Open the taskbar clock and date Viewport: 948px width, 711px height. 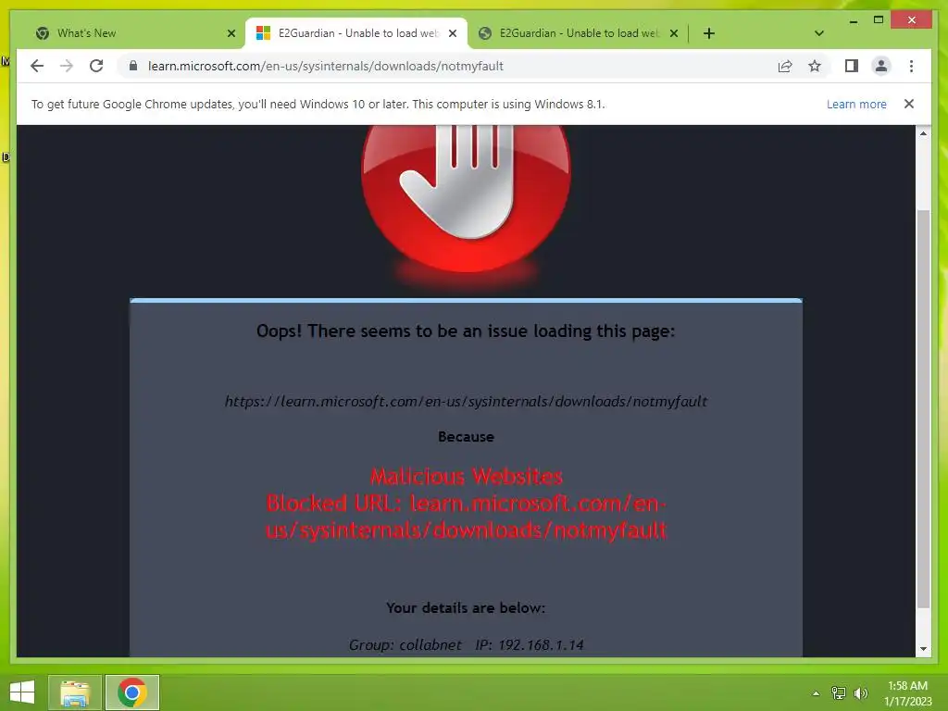(x=907, y=692)
